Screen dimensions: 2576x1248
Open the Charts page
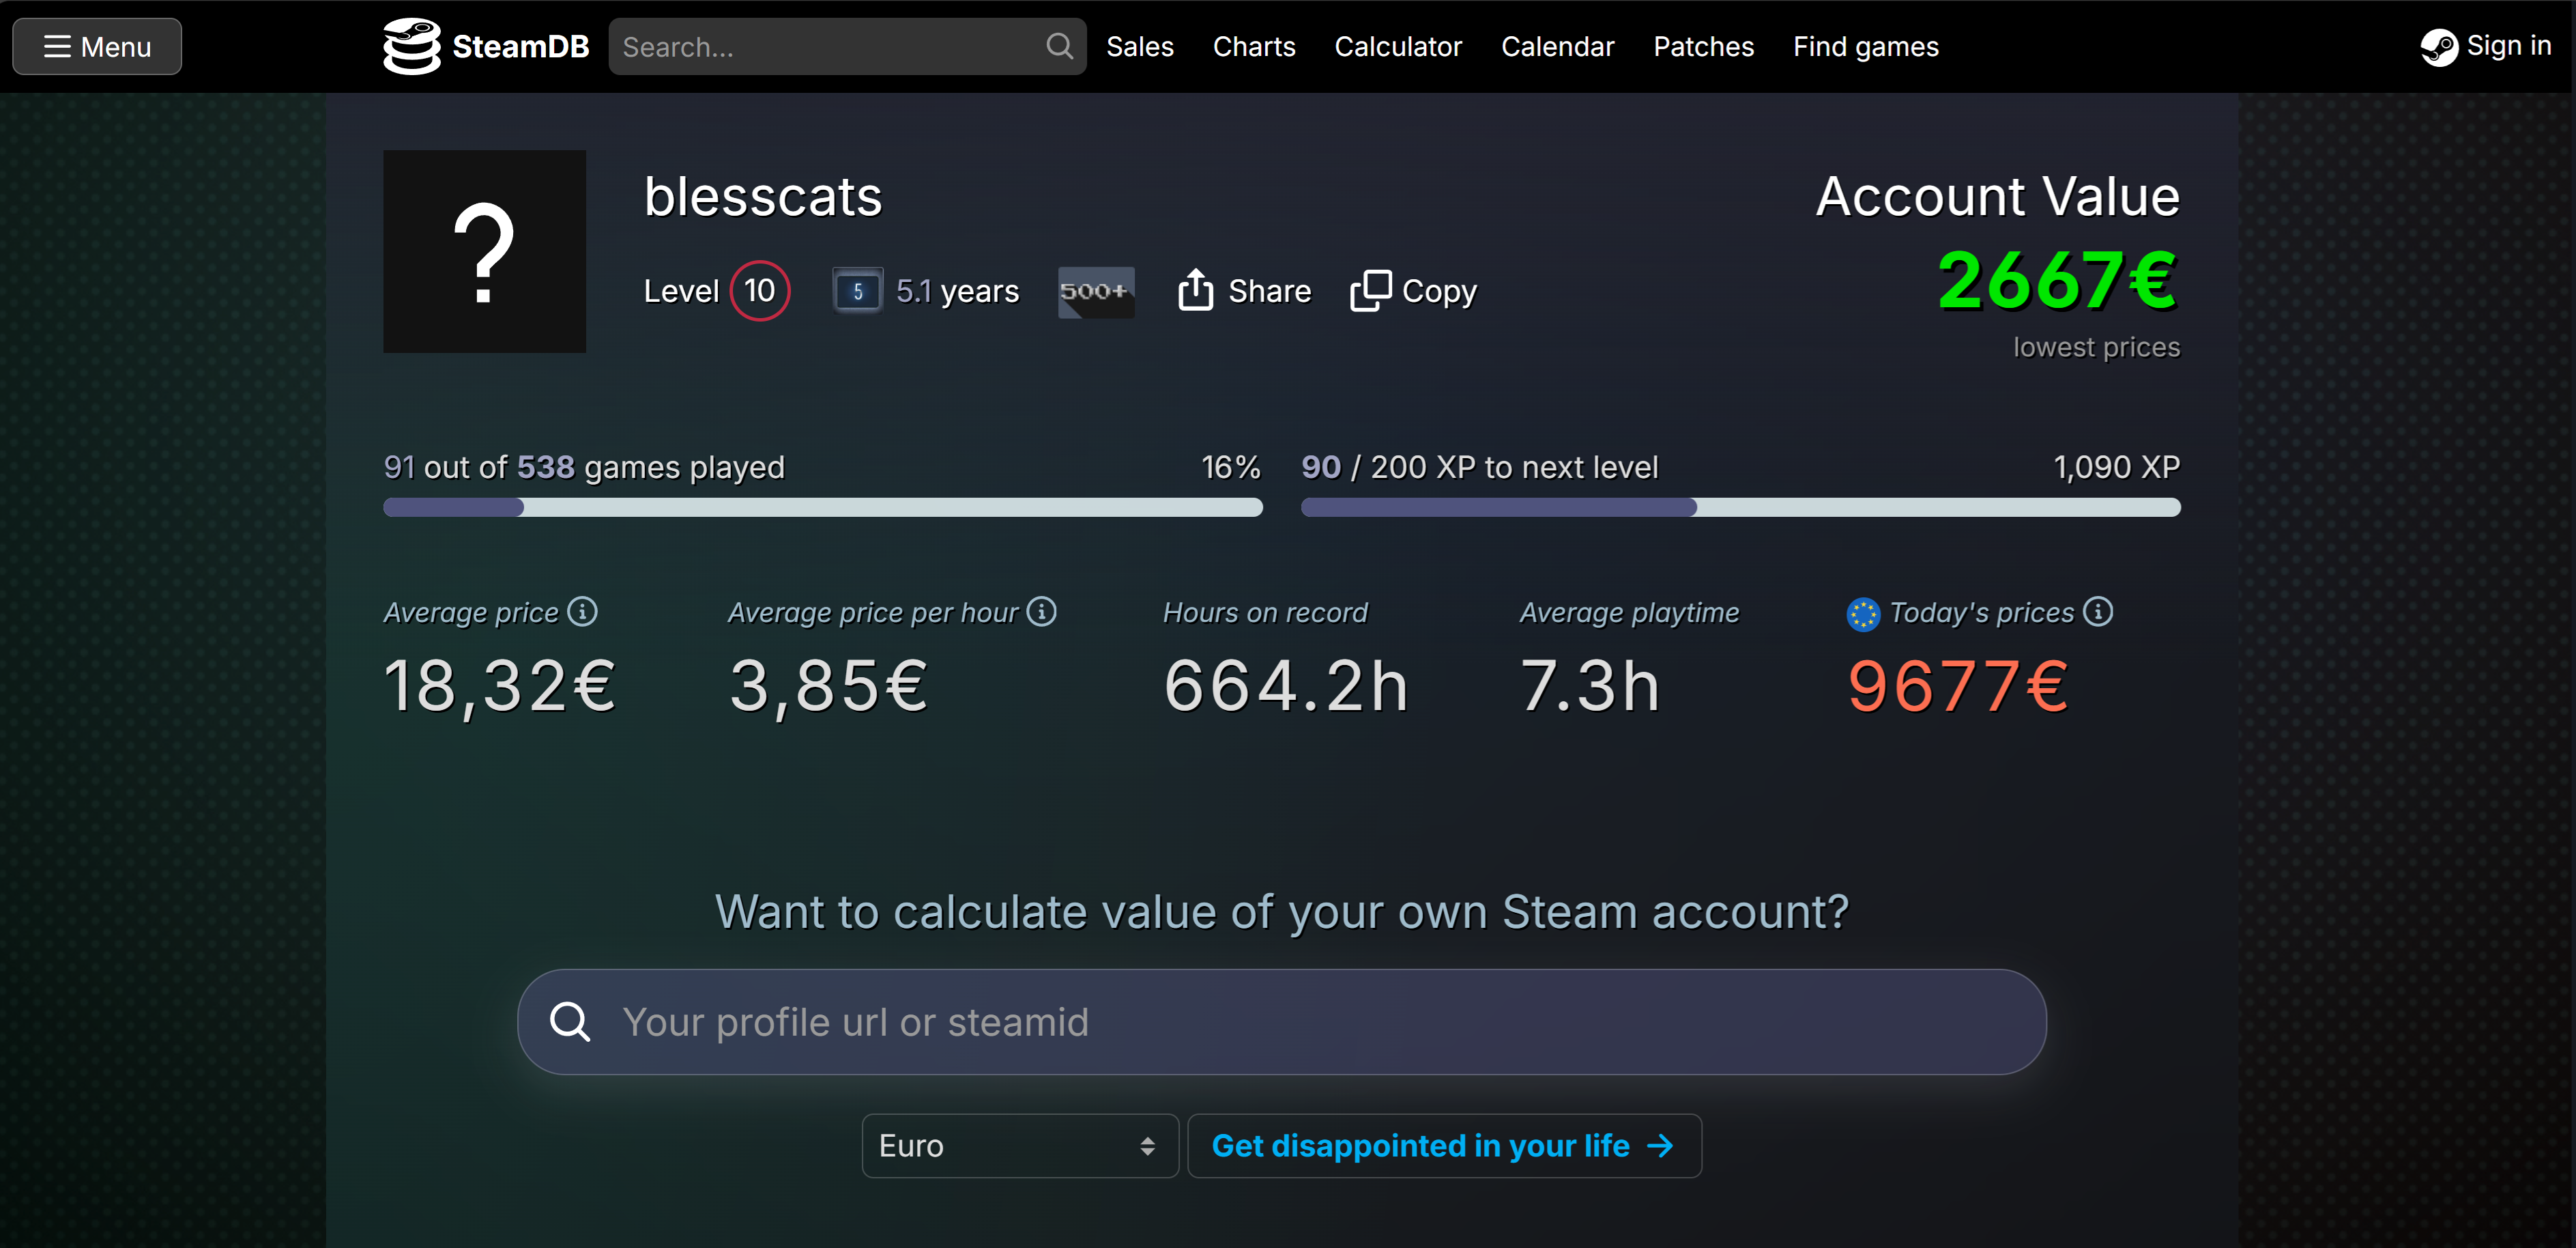coord(1253,47)
